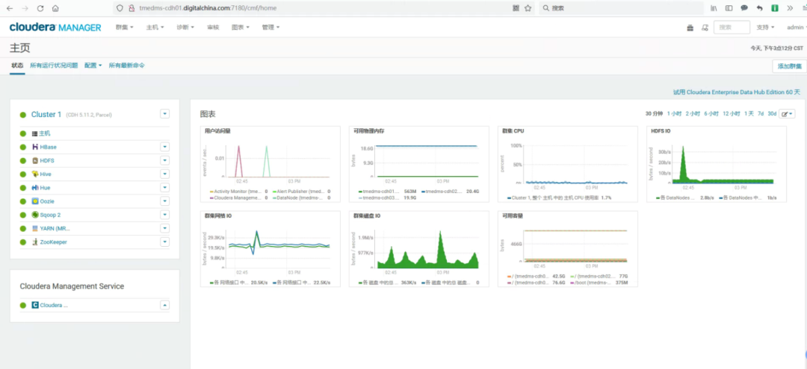Click the ZooKeeper service icon
The width and height of the screenshot is (807, 369).
pos(35,242)
